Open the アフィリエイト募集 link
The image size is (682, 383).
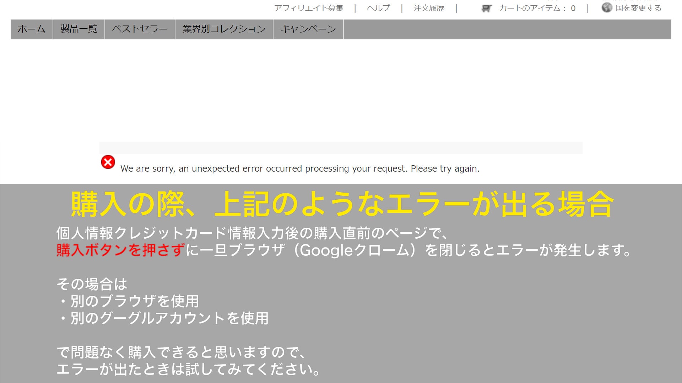309,8
